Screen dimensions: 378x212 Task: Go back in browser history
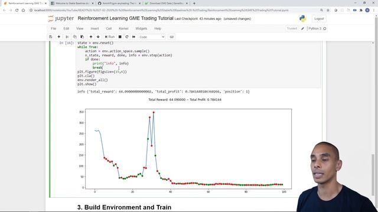point(4,11)
